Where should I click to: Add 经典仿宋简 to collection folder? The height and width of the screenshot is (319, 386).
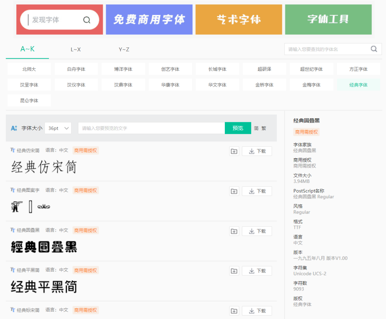tap(234, 151)
